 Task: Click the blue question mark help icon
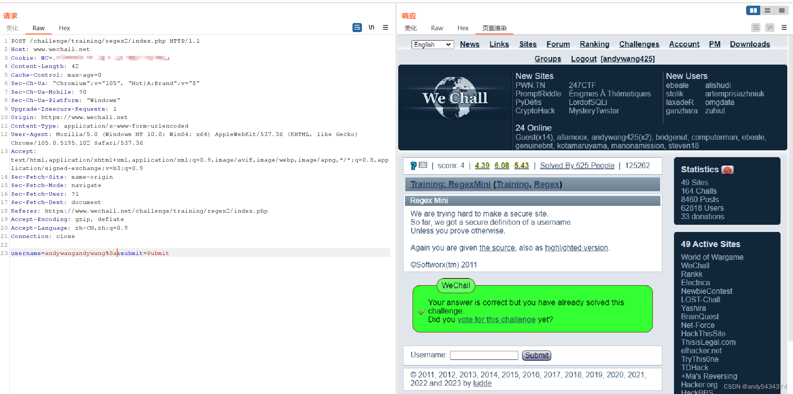[x=413, y=165]
